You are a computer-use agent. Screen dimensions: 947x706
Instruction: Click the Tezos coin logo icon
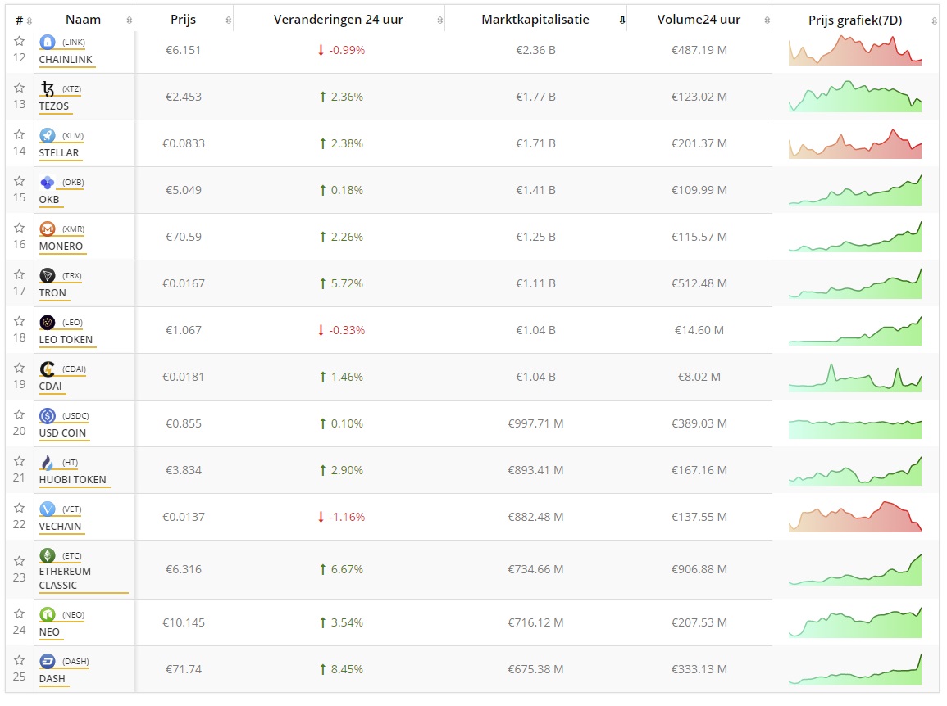tap(48, 88)
